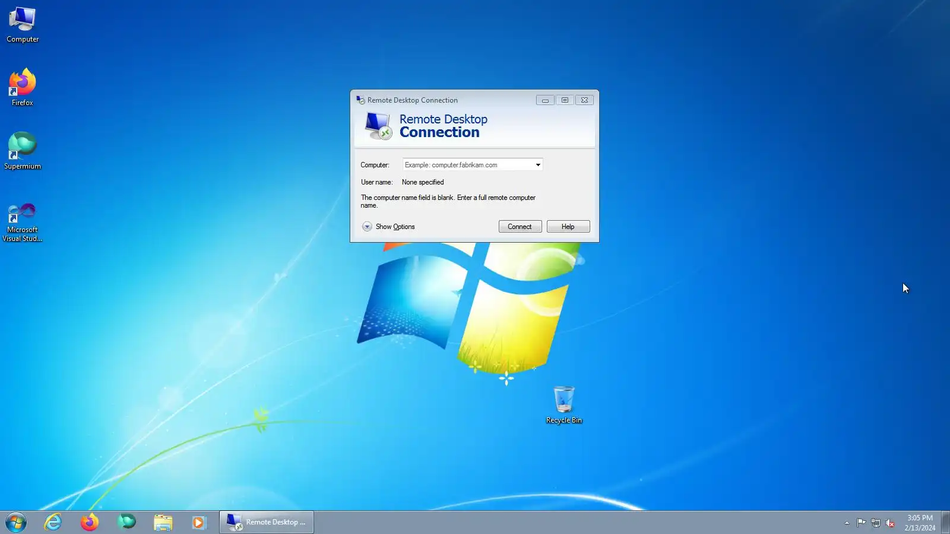Select the Recycle Bin icon
Viewport: 950px width, 534px height.
click(x=563, y=405)
